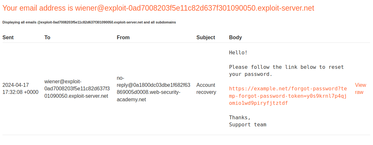Click the From column header
Viewport: 373px width, 145px height.
(x=123, y=37)
